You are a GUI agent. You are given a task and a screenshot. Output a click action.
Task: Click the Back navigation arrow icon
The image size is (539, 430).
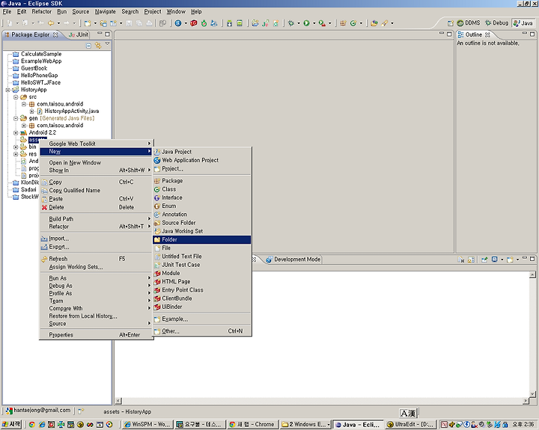[x=51, y=23]
